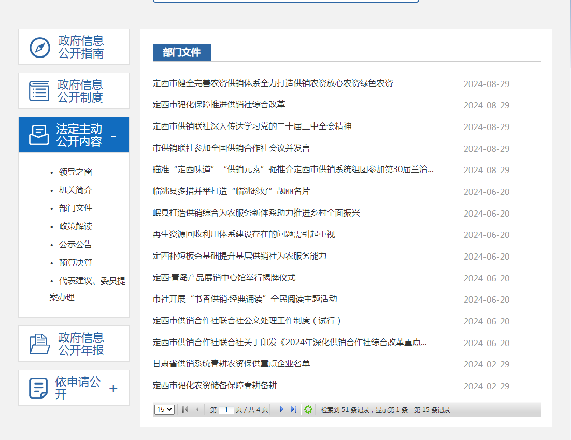Click the folder icon for 政府信息公开年报
Viewport: 571px width, 440px height.
coord(39,344)
